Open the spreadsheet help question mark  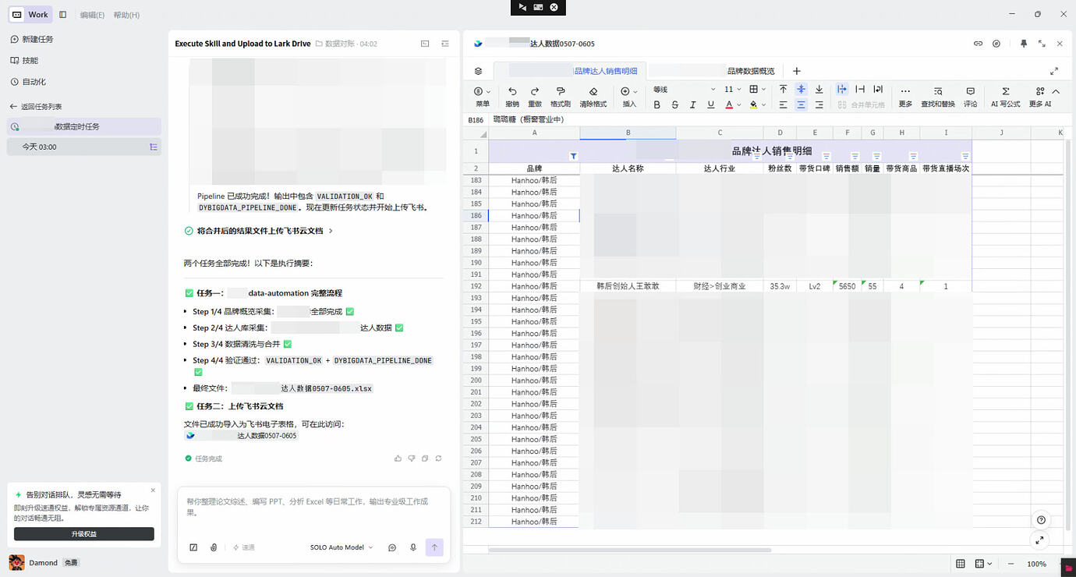click(x=1041, y=520)
